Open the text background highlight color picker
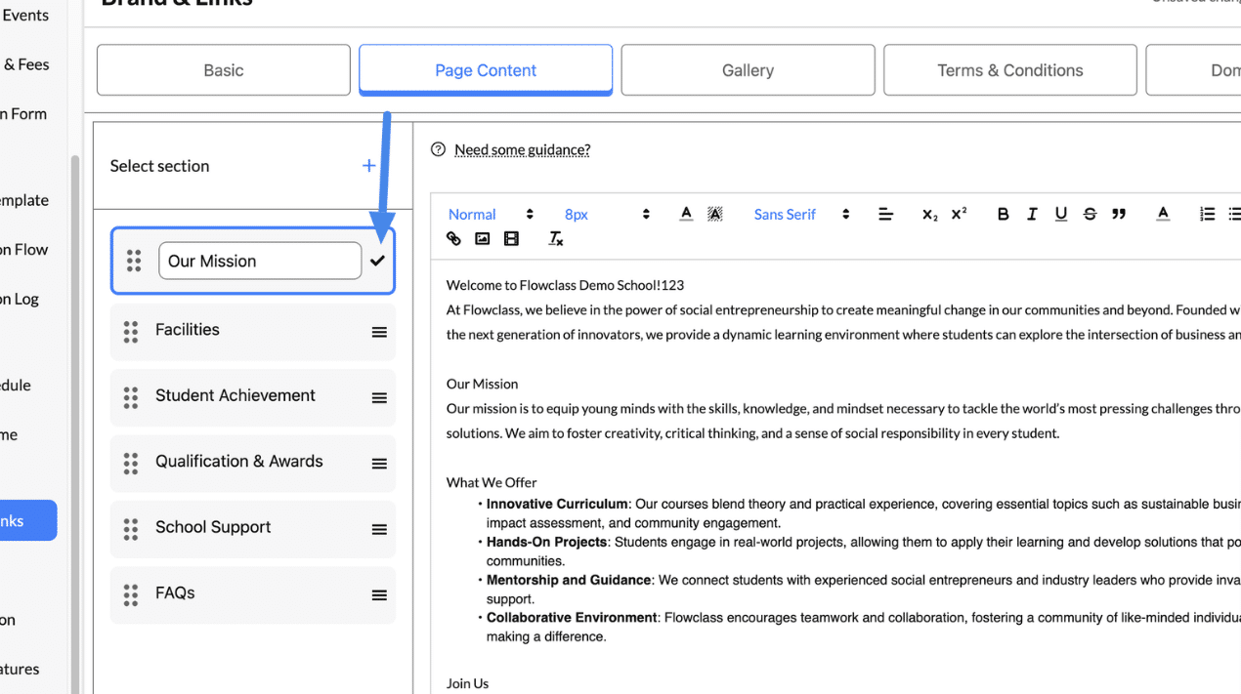This screenshot has width=1241, height=694. coord(715,214)
